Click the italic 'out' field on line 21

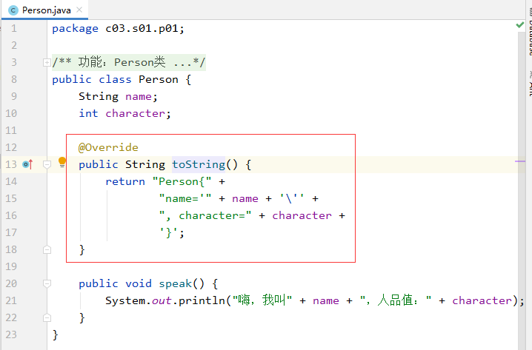tap(162, 300)
